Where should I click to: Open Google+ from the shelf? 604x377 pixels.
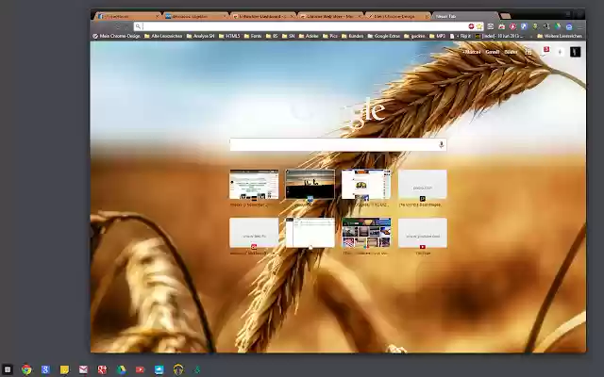(x=102, y=369)
